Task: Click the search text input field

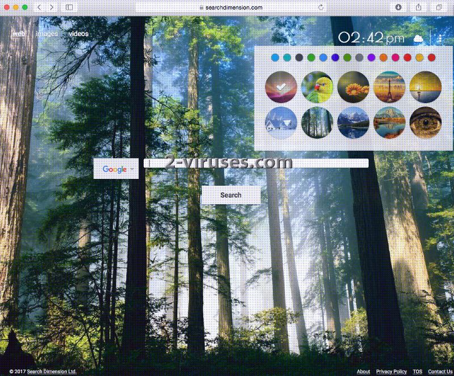Action: (x=256, y=163)
